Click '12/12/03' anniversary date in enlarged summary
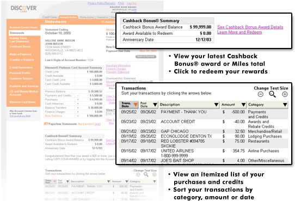This screenshot has height=201, width=295. click(x=203, y=40)
